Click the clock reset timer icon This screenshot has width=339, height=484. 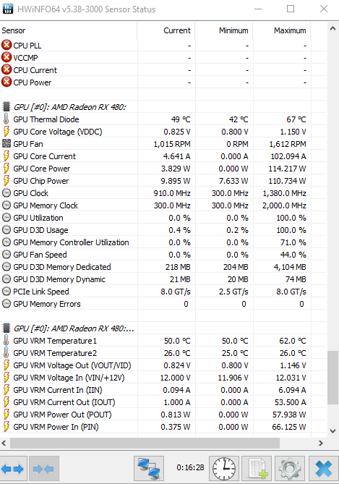click(x=224, y=468)
